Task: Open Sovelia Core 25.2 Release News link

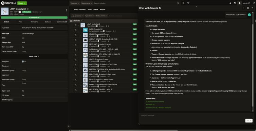Action: coord(158,108)
